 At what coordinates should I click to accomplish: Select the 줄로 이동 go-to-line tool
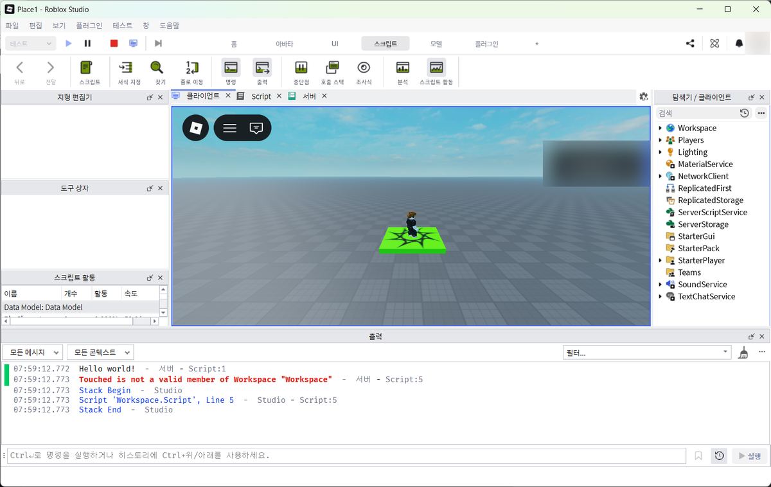[191, 72]
